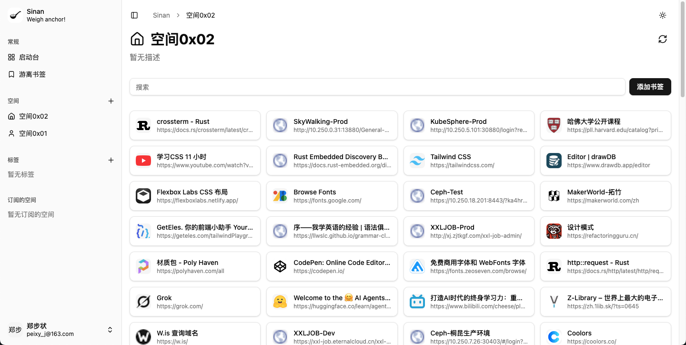Viewport: 686px width, 345px height.
Task: Open the bilibili bookmark icon
Action: coord(417,302)
